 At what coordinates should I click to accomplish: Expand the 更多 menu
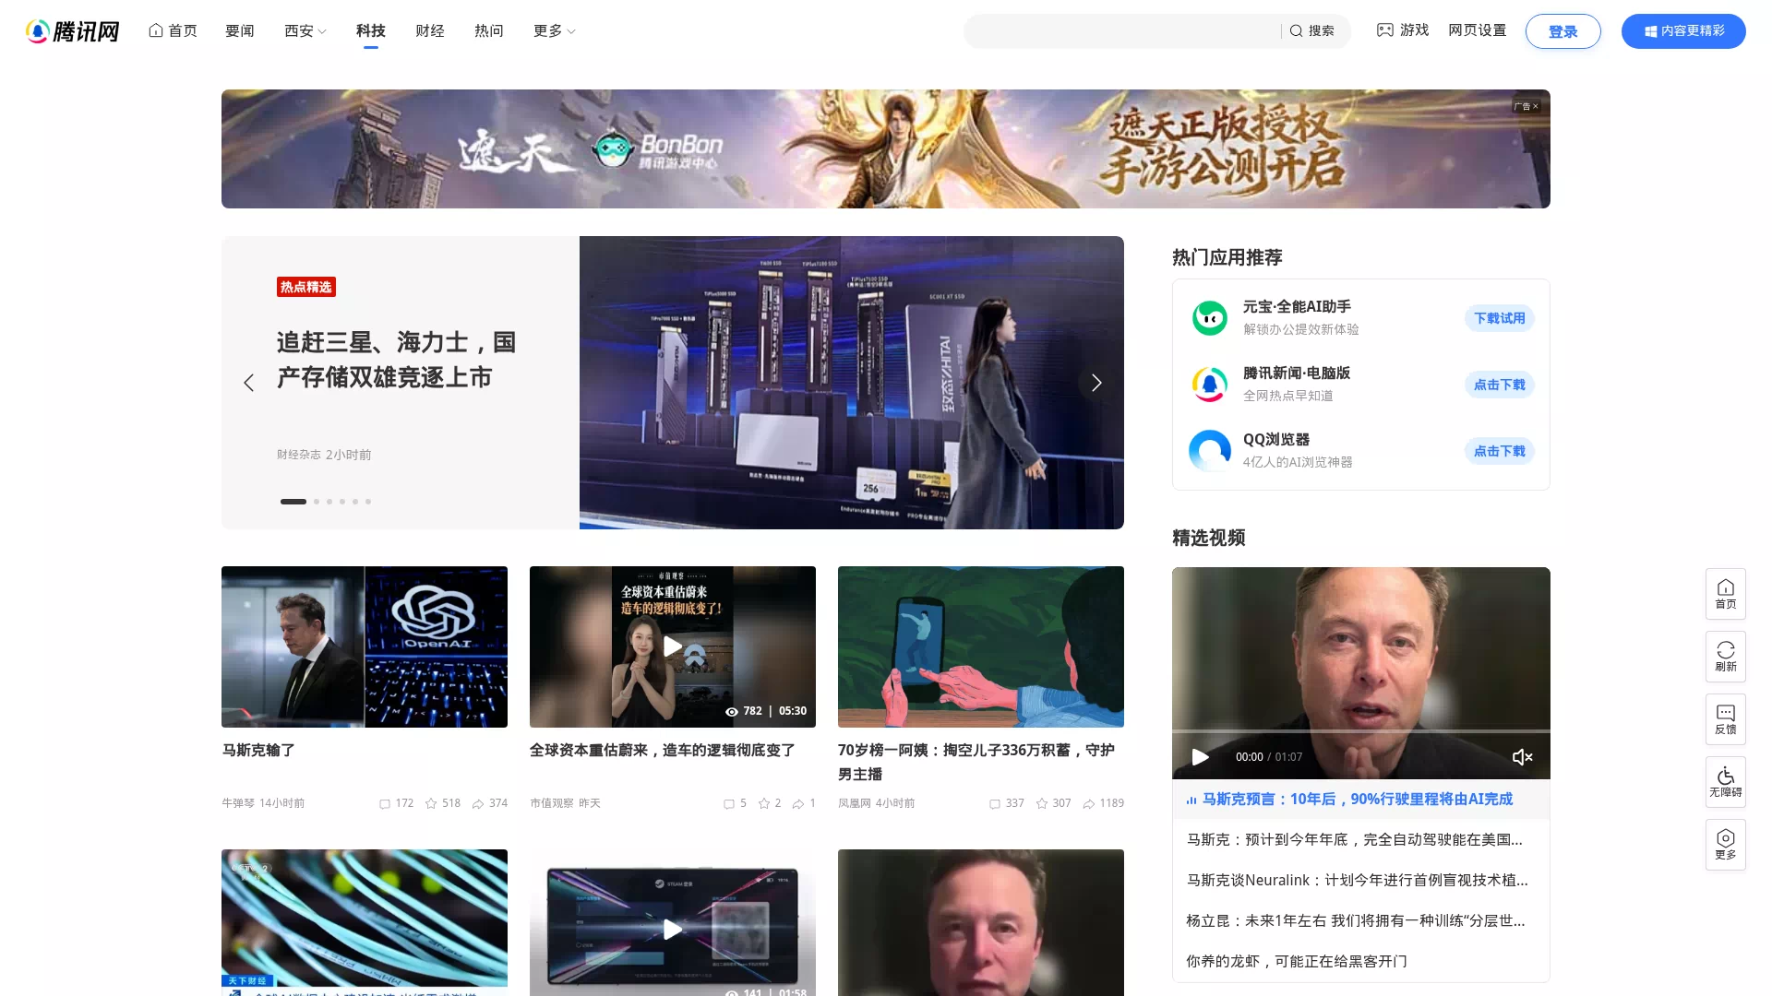point(555,30)
